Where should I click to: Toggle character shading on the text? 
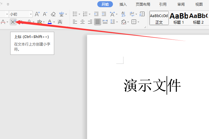[x=60, y=22]
